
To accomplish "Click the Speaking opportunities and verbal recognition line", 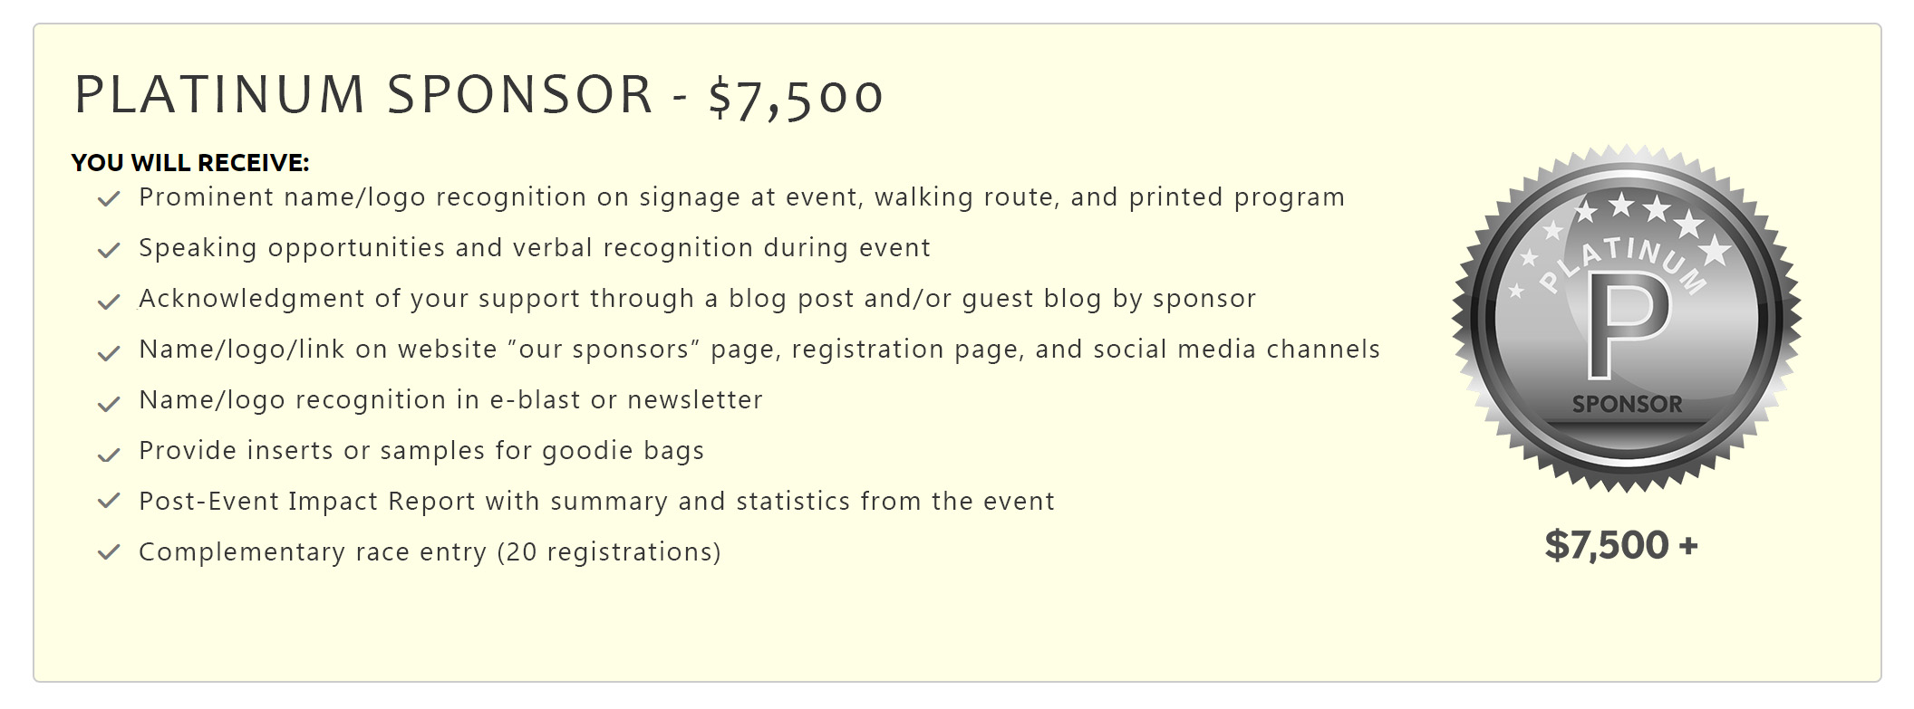I will [x=535, y=248].
